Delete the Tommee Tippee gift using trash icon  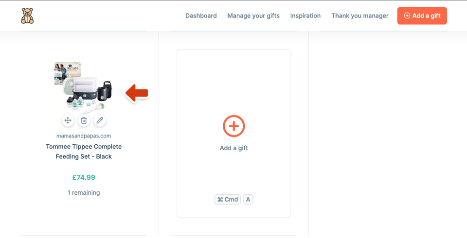tap(84, 120)
